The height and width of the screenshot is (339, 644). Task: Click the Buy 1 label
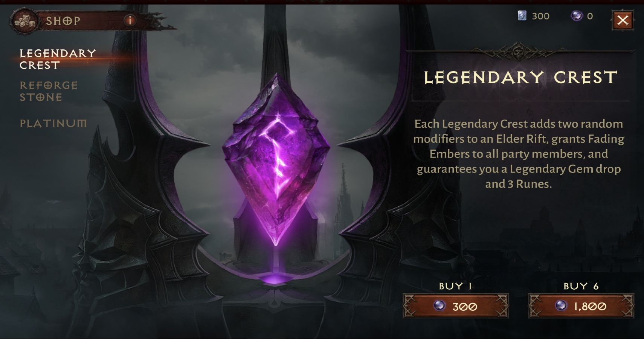pos(455,286)
